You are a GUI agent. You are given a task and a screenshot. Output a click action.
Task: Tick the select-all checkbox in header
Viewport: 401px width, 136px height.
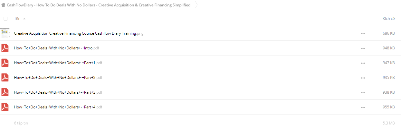point(5,19)
